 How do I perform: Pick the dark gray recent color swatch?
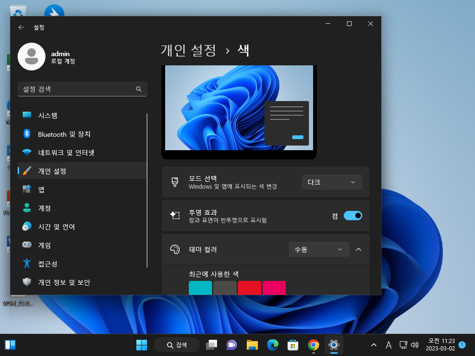[x=225, y=288]
